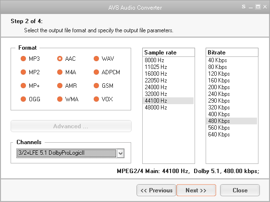This screenshot has width=270, height=202.
Task: Choose 16000 Hz in Sample rate list
Action: (x=168, y=74)
